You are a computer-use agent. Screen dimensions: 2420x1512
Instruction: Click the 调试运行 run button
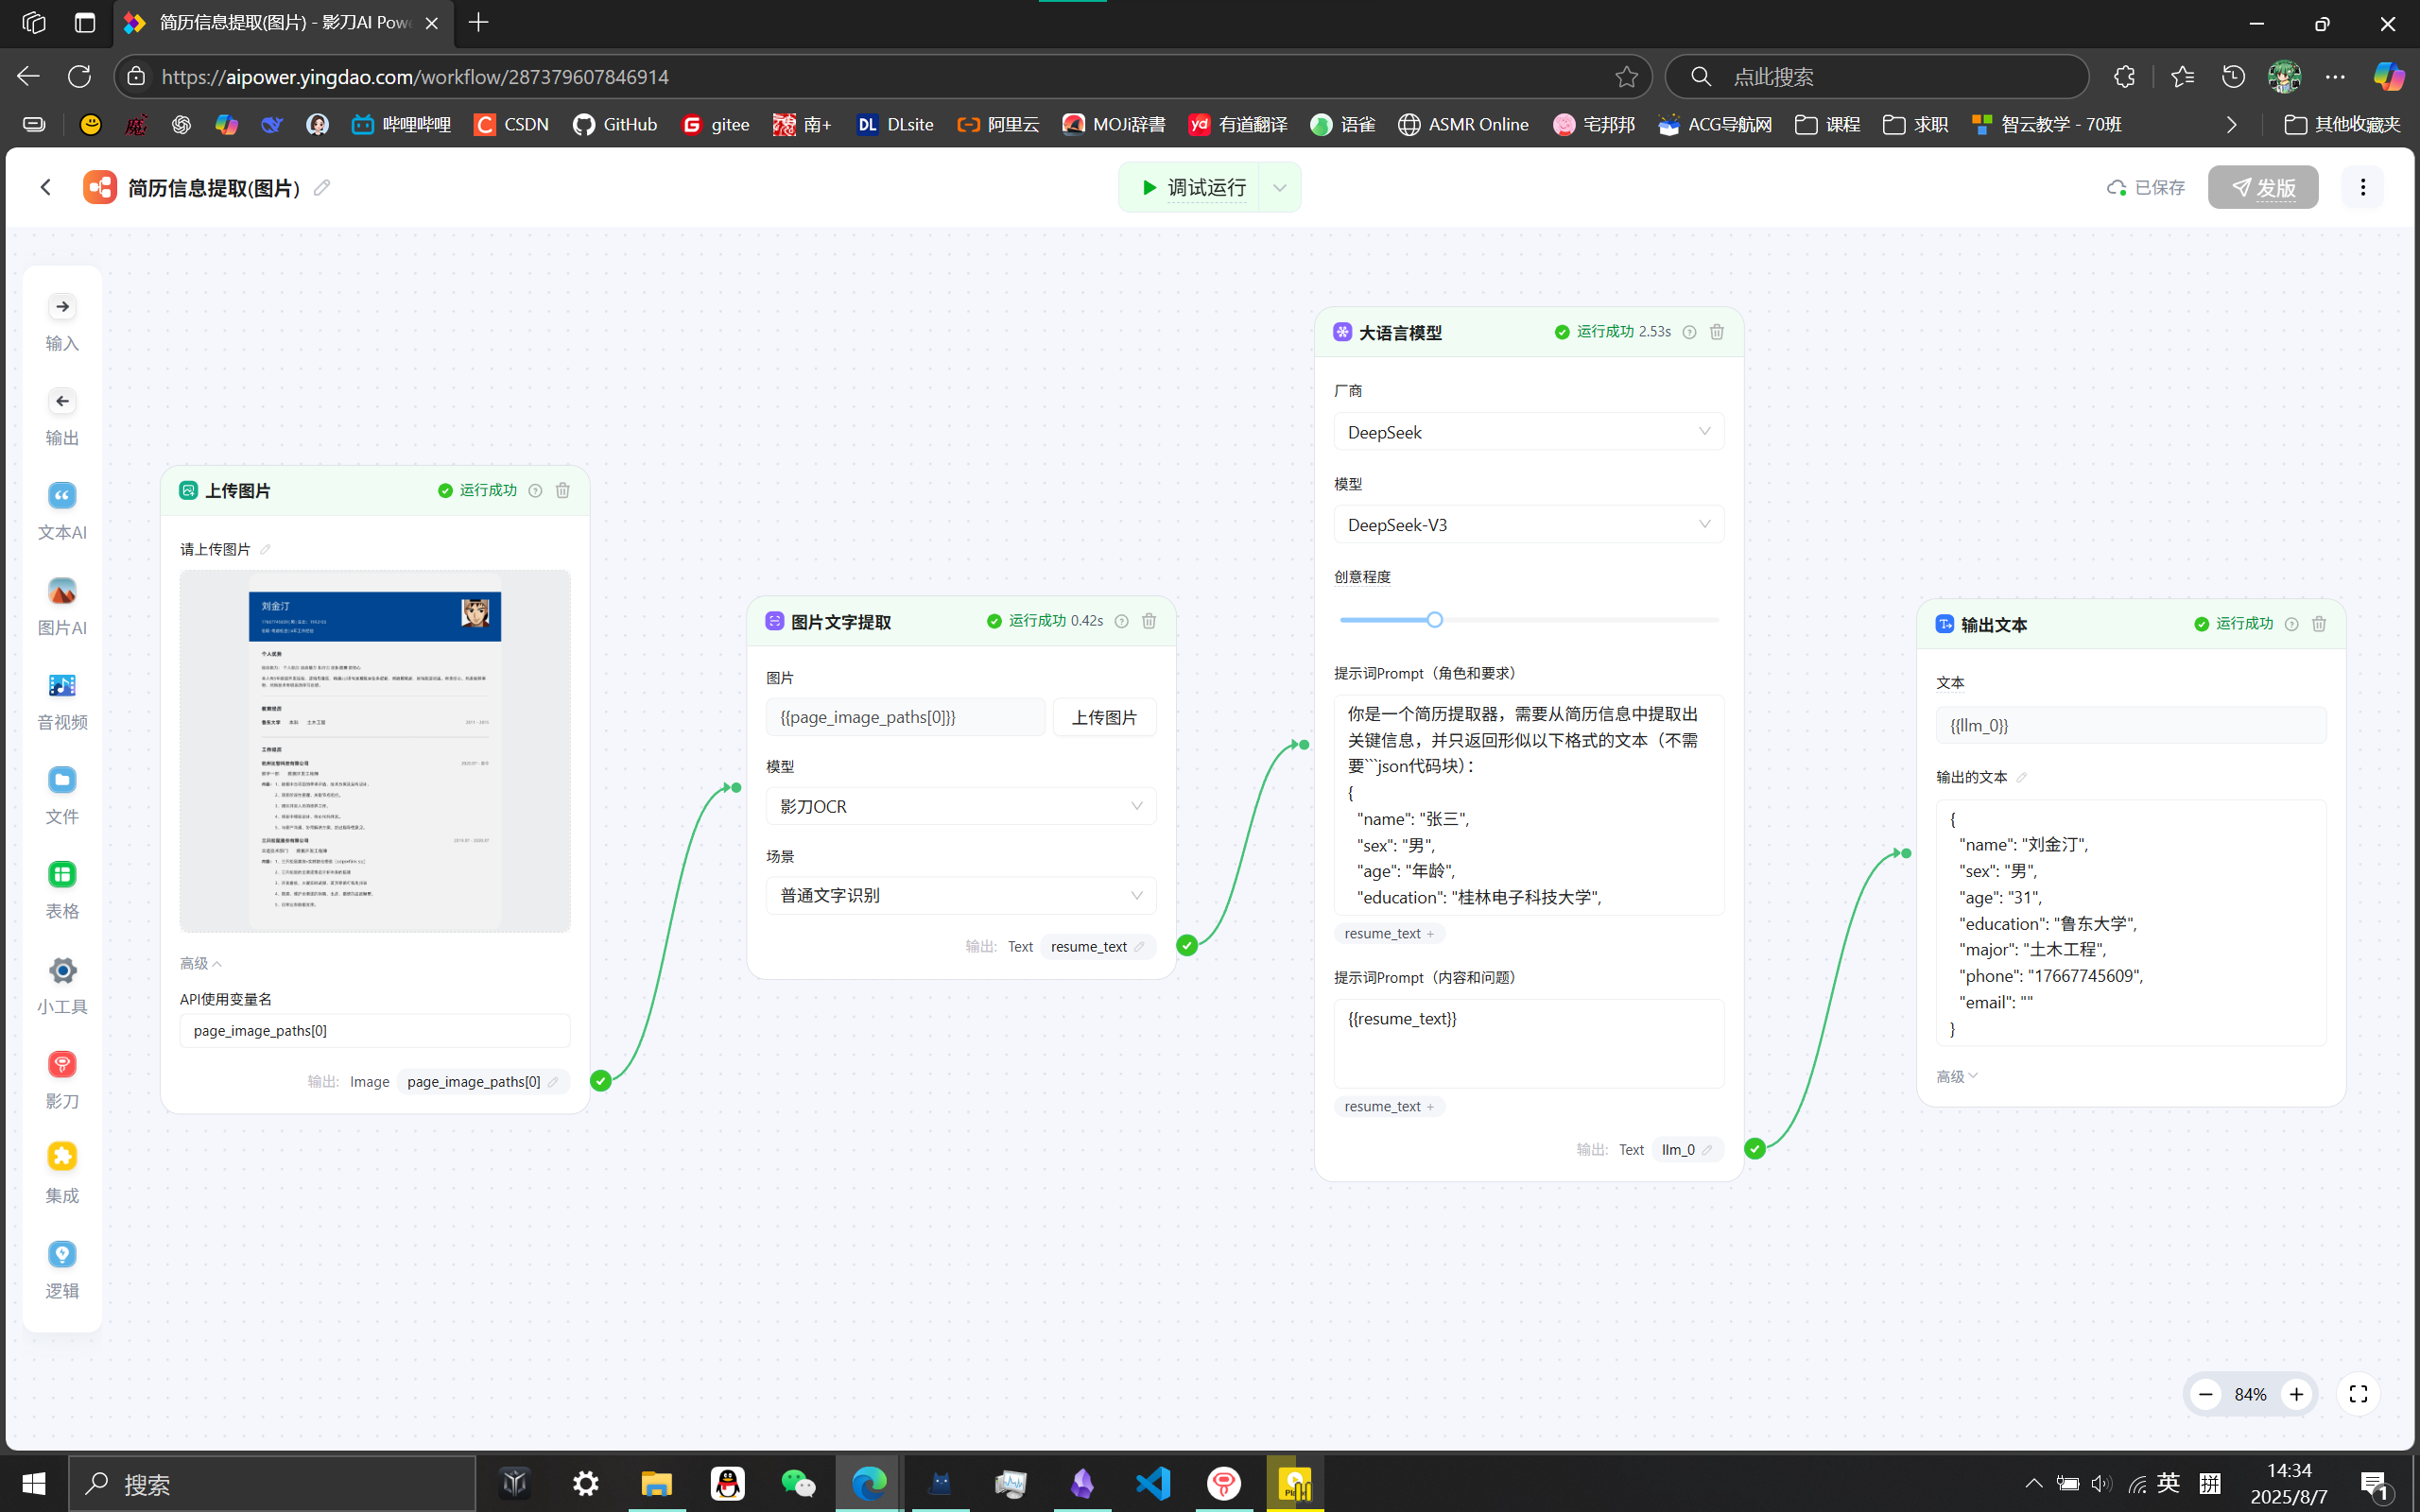1193,187
